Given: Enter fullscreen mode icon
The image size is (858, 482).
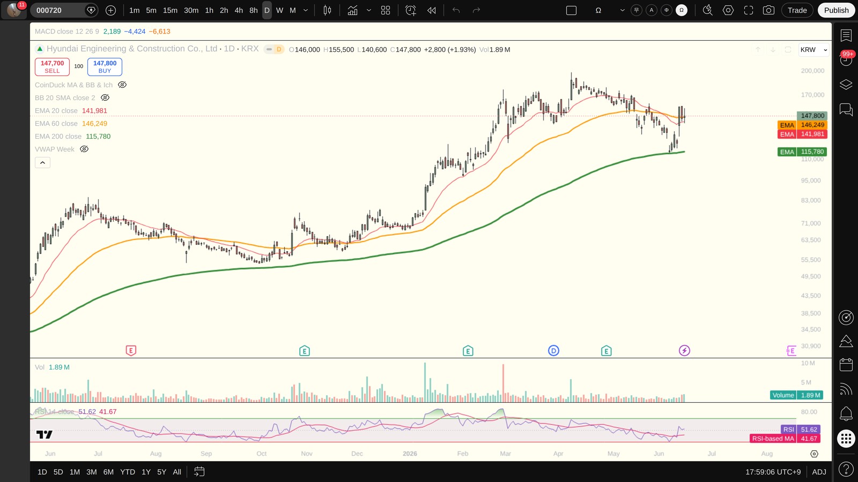Looking at the screenshot, I should (x=749, y=10).
